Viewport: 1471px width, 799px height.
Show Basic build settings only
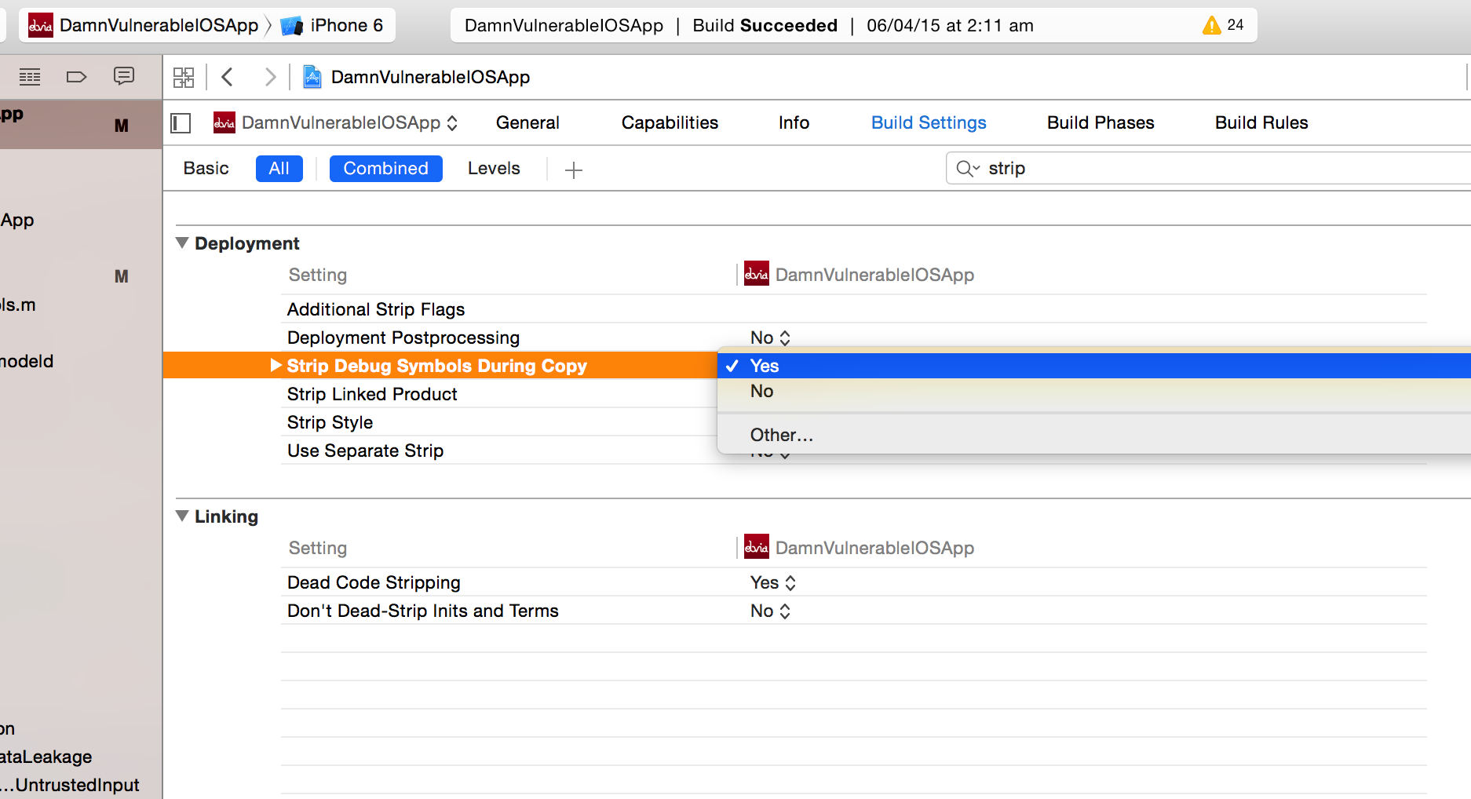(x=206, y=169)
